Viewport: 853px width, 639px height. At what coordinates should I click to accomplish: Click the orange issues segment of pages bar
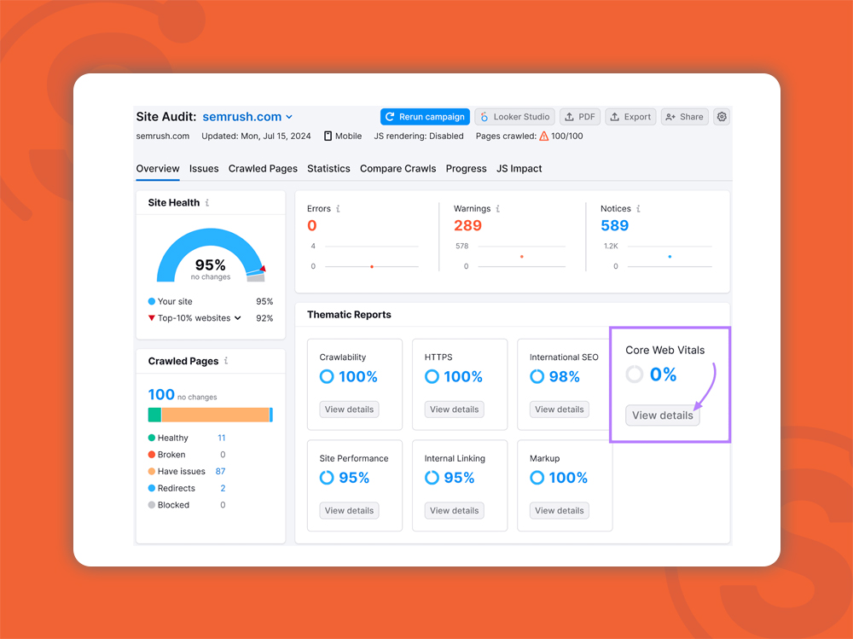(216, 415)
